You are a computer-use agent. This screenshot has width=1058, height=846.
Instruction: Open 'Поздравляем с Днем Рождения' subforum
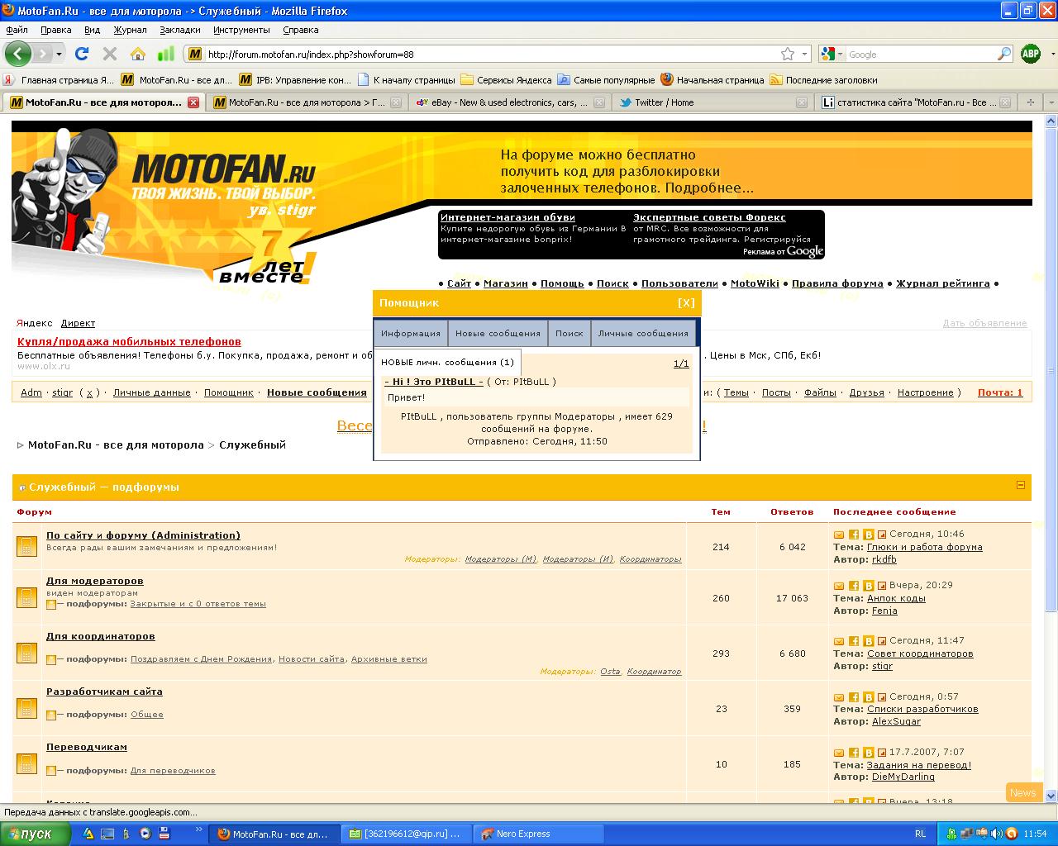point(201,659)
